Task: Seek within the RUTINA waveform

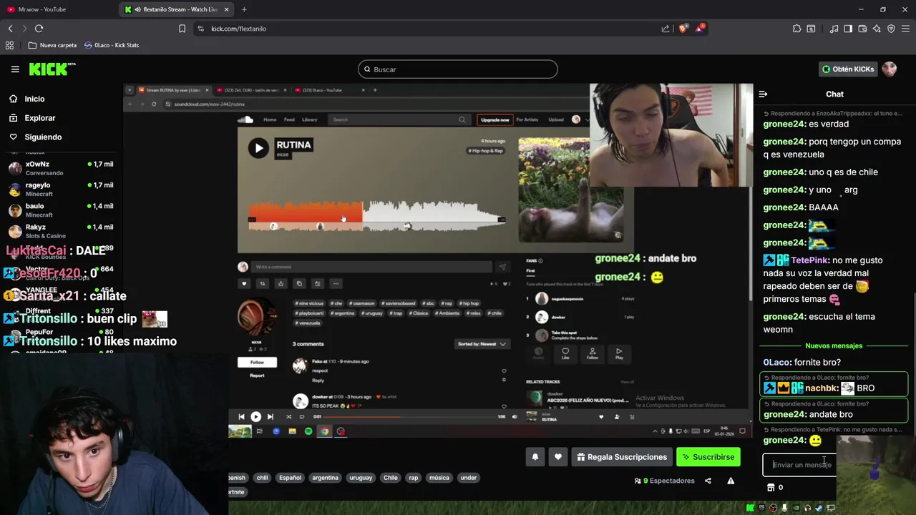Action: point(377,215)
